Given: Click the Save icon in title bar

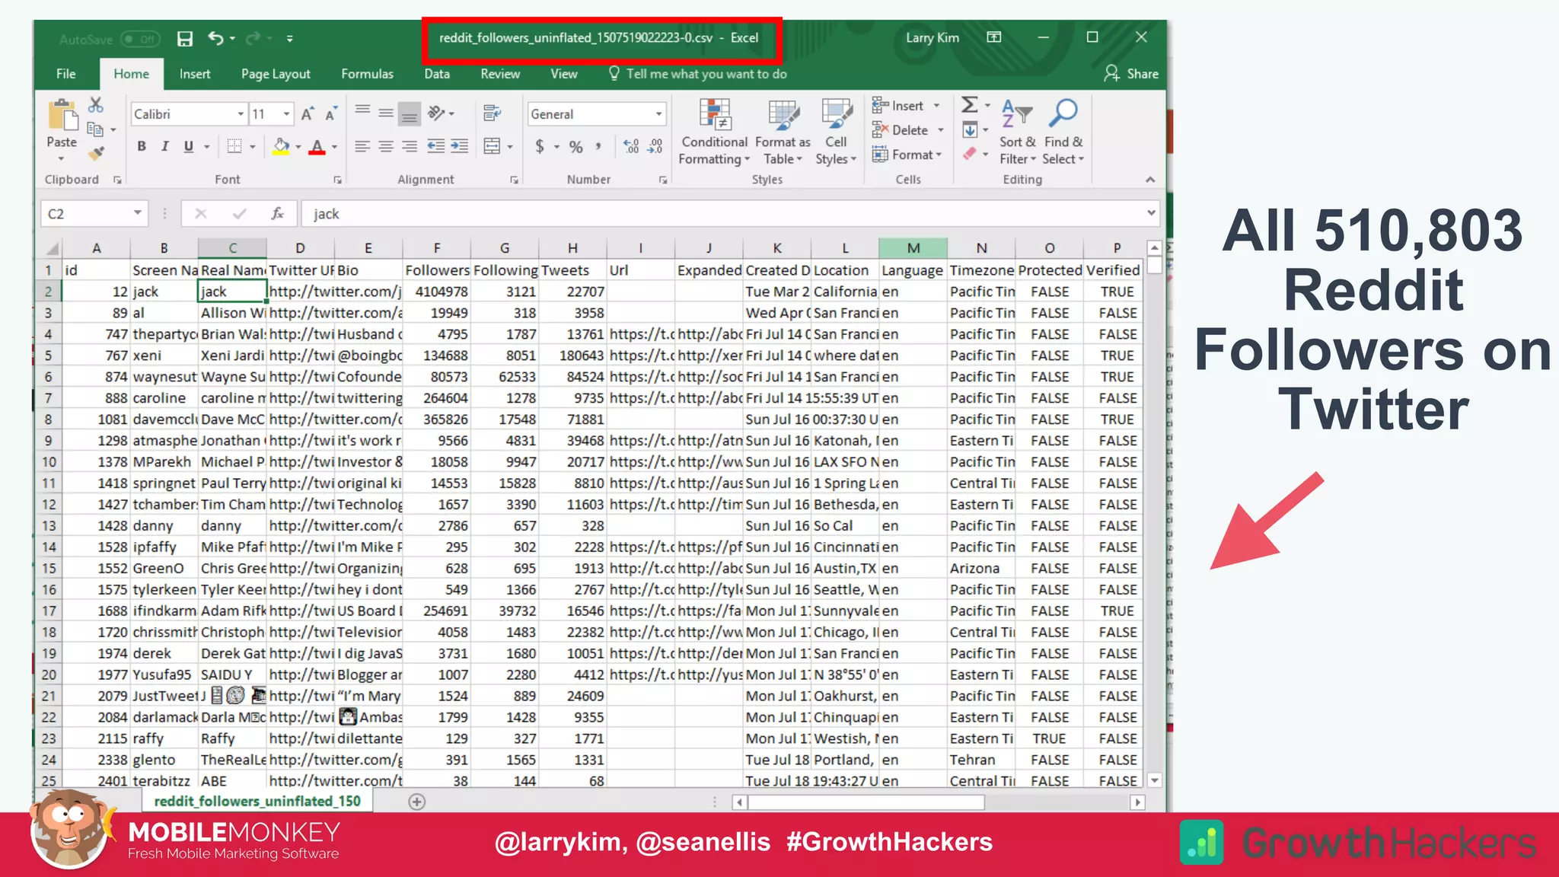Looking at the screenshot, I should [x=184, y=39].
